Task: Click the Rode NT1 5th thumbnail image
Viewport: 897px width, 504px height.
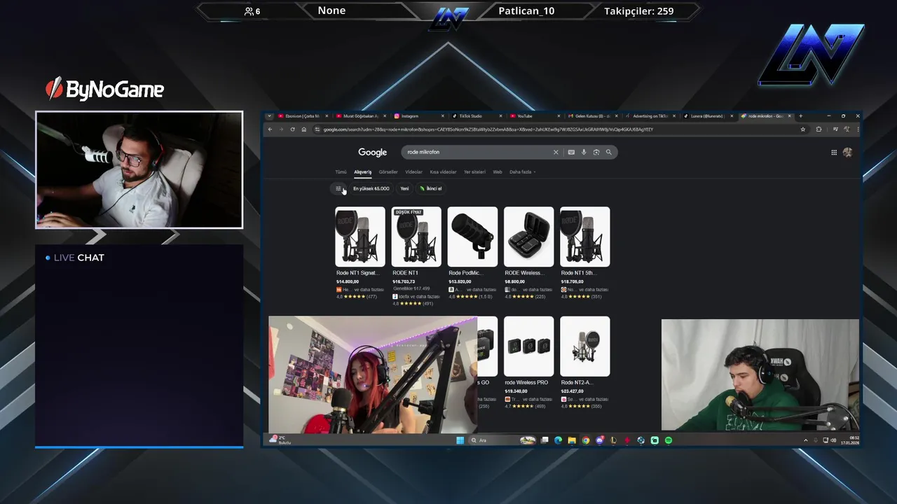Action: point(584,237)
